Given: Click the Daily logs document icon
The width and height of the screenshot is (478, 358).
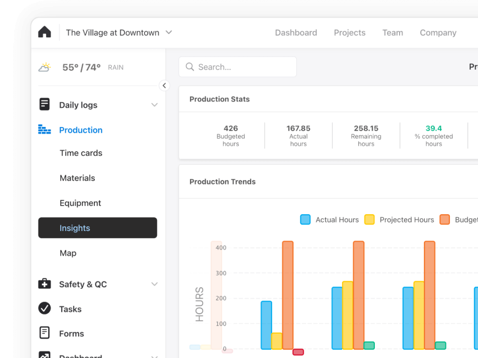Looking at the screenshot, I should (x=44, y=104).
